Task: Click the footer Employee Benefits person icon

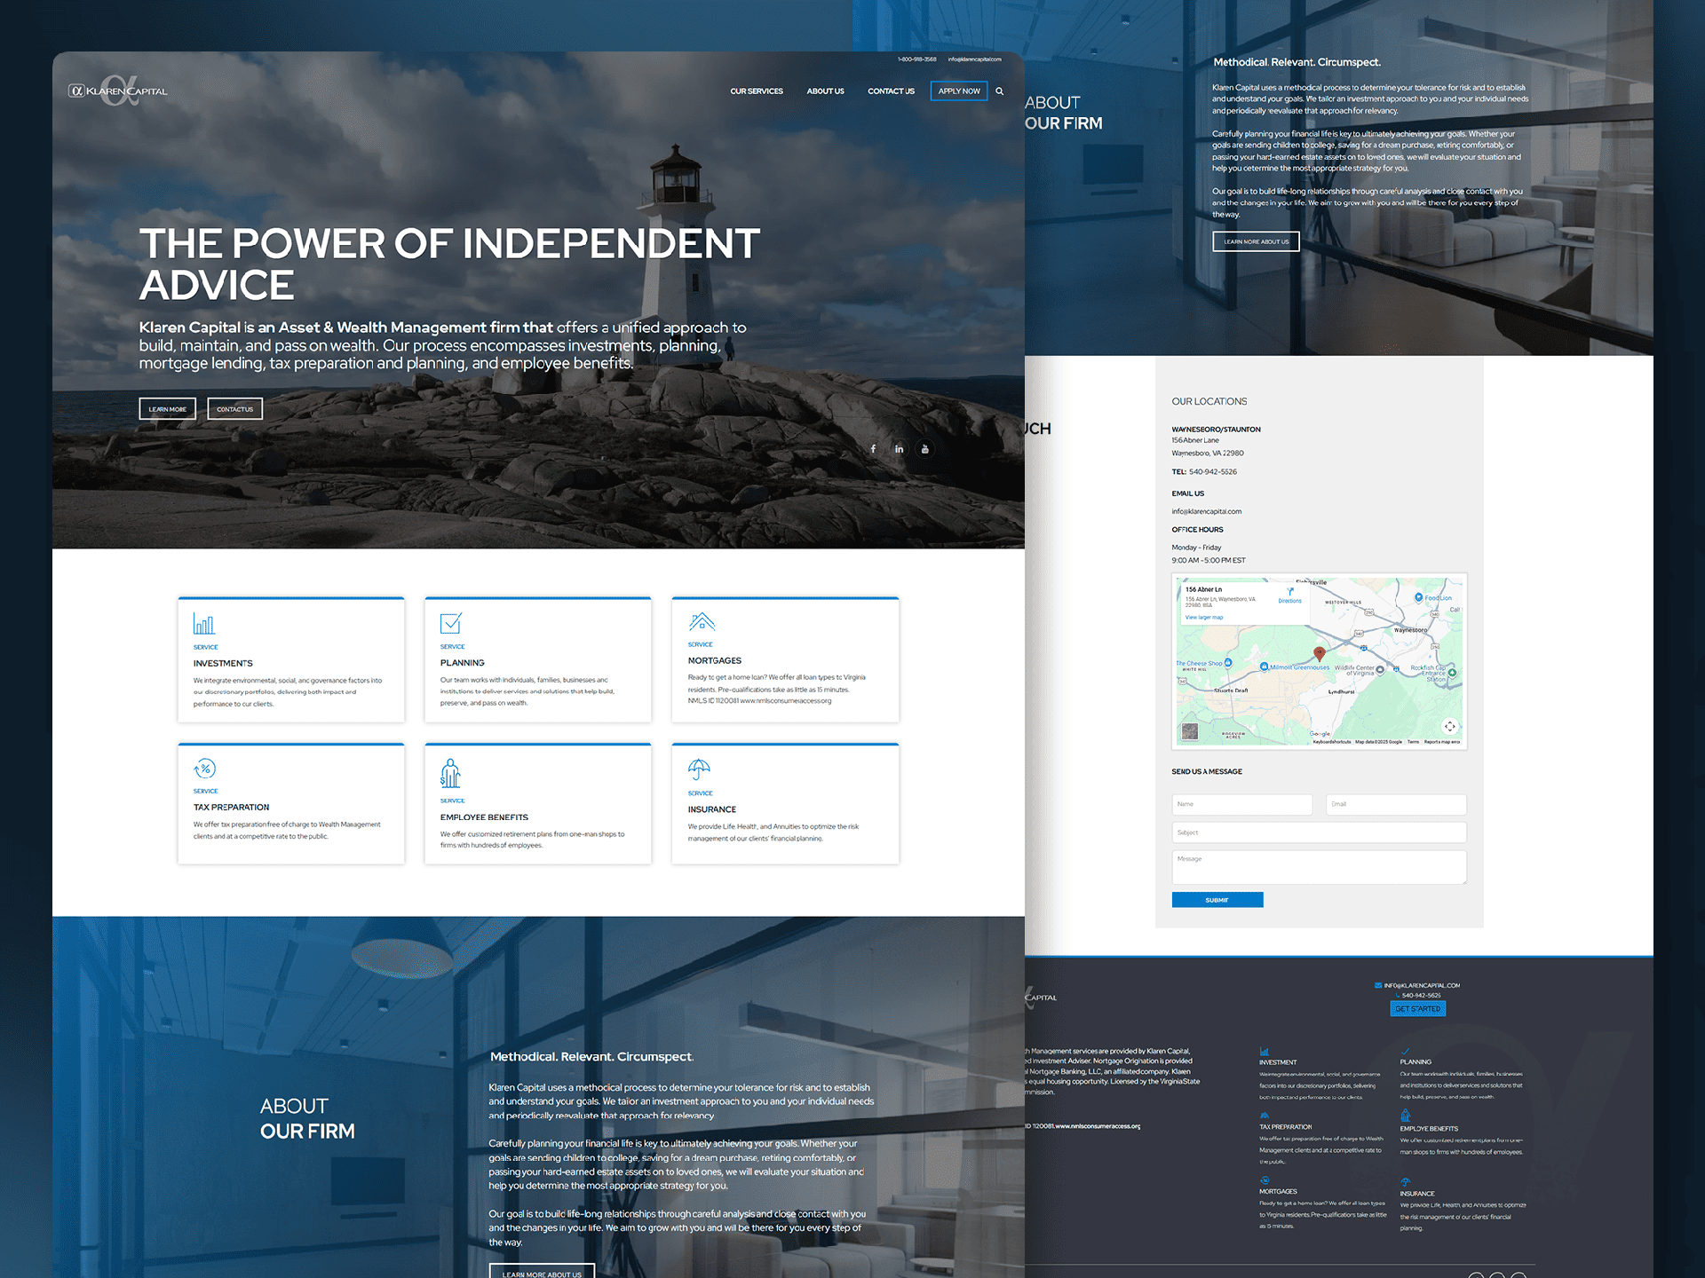Action: click(1405, 1116)
